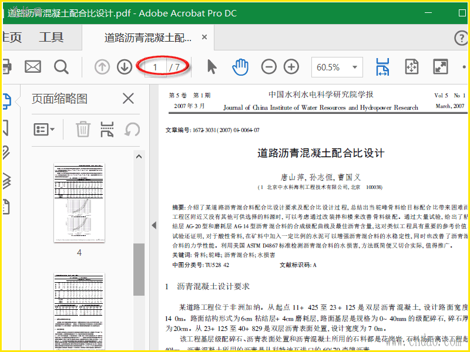
Task: Zoom out with the minus button
Action: coord(268,67)
